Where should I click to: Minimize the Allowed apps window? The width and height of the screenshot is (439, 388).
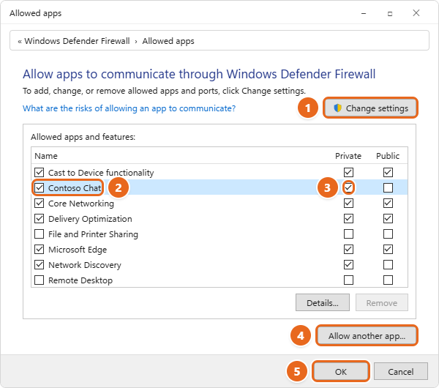(x=364, y=13)
